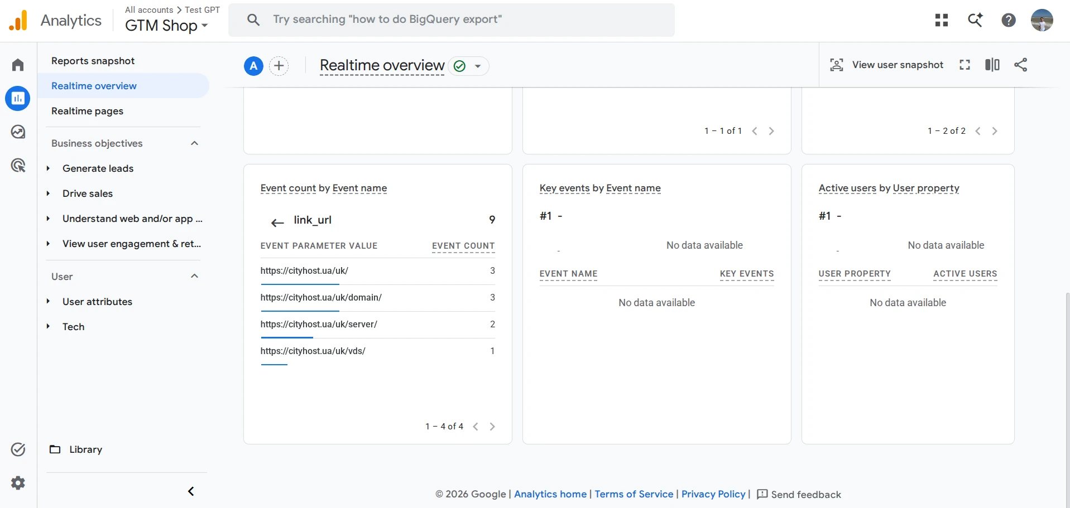The width and height of the screenshot is (1070, 508).
Task: Expand User attributes
Action: (x=48, y=302)
